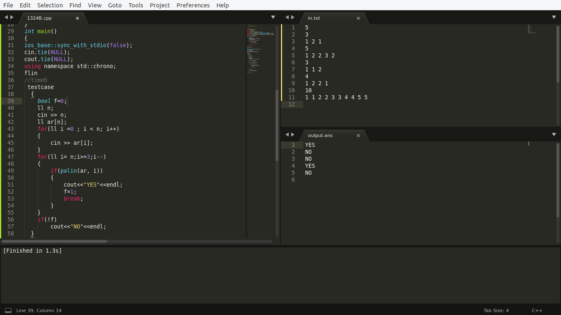Click previous tab arrow in the output.ans pane
The height and width of the screenshot is (315, 561).
coord(287,135)
